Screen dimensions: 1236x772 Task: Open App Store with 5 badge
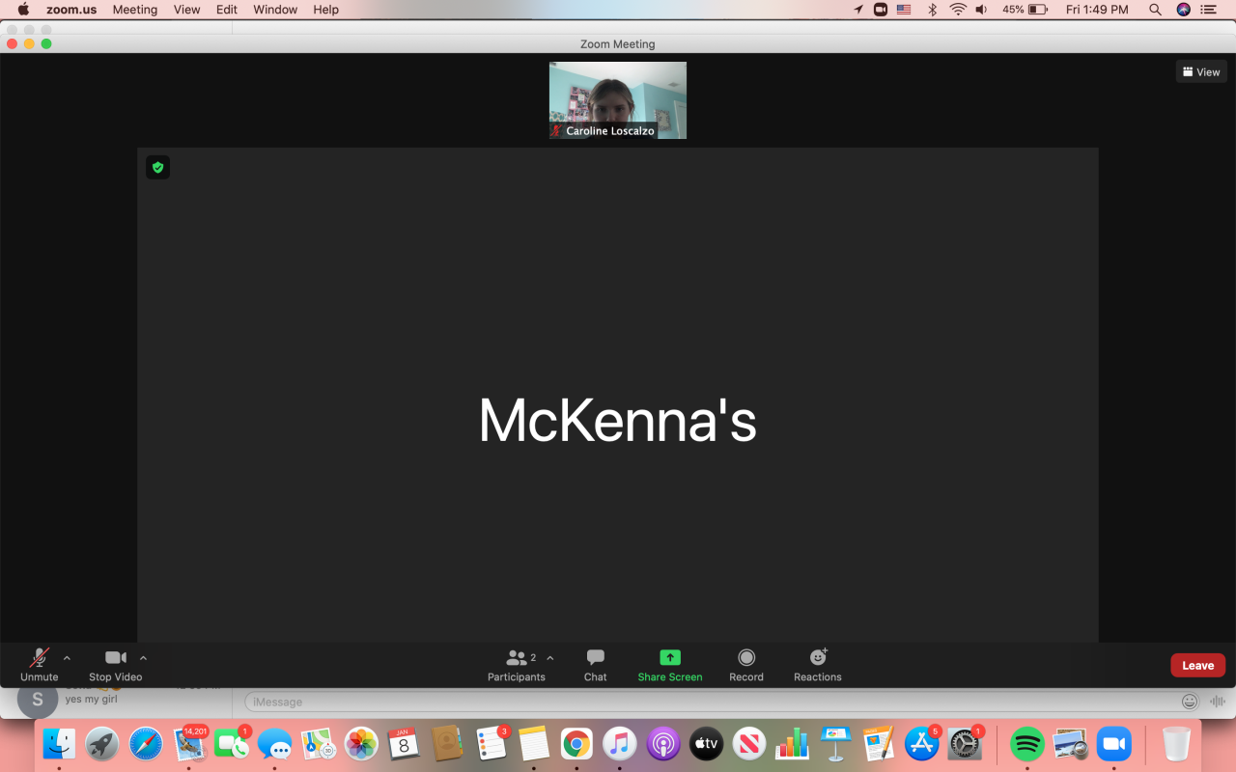pos(921,743)
